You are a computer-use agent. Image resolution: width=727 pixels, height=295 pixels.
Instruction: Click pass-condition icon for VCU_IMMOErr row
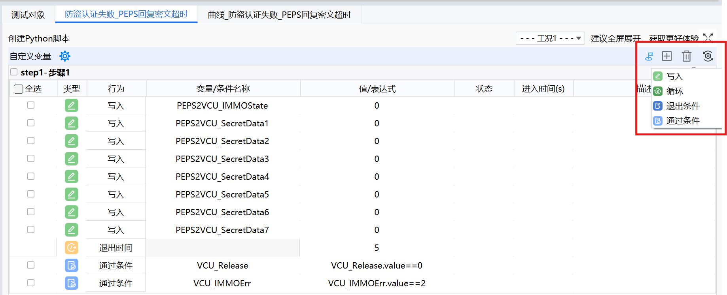click(x=72, y=283)
